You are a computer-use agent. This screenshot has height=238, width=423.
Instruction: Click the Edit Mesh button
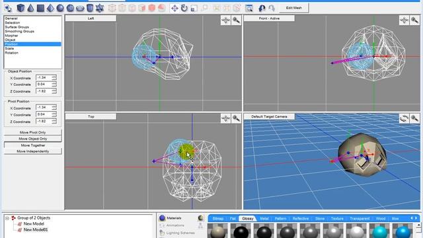pyautogui.click(x=293, y=8)
